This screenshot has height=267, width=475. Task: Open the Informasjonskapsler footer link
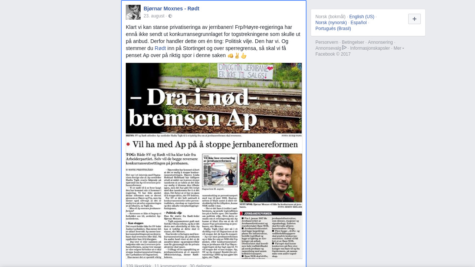(370, 48)
